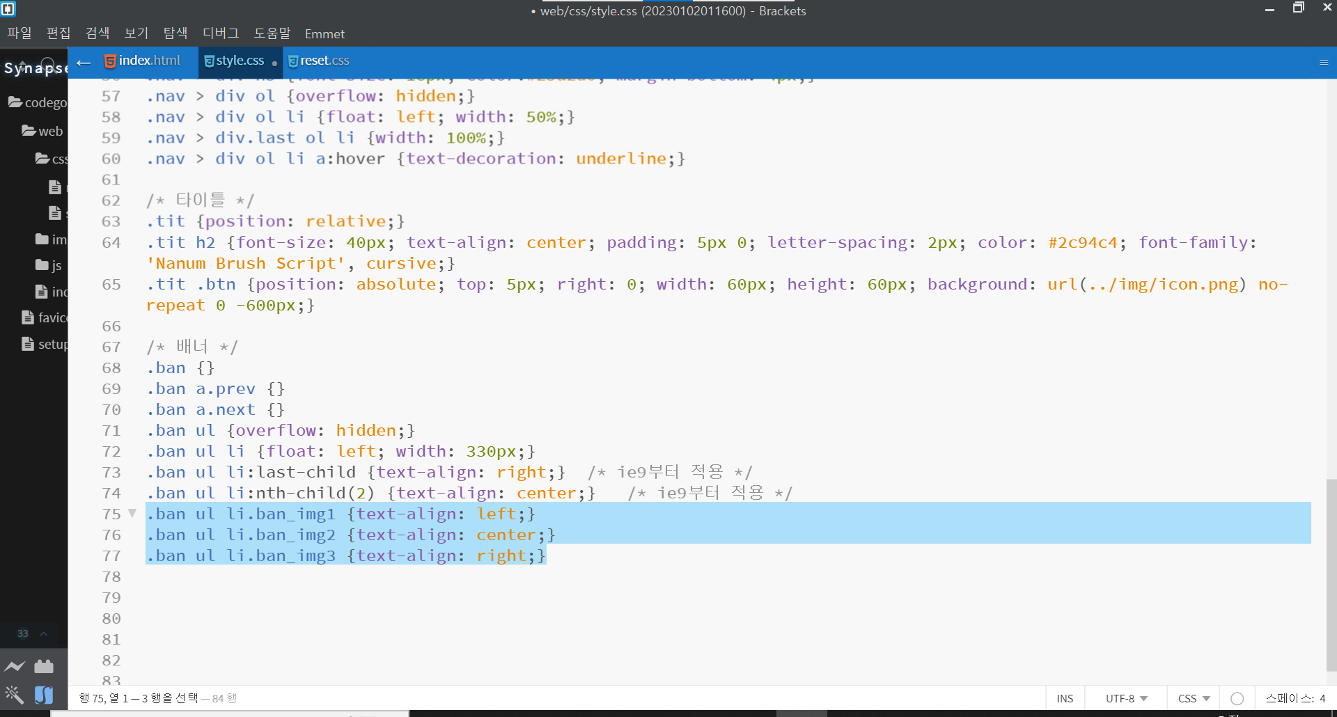Click the .ban a.prev selector on line 69
Viewport: 1337px width, 717px height.
(201, 388)
